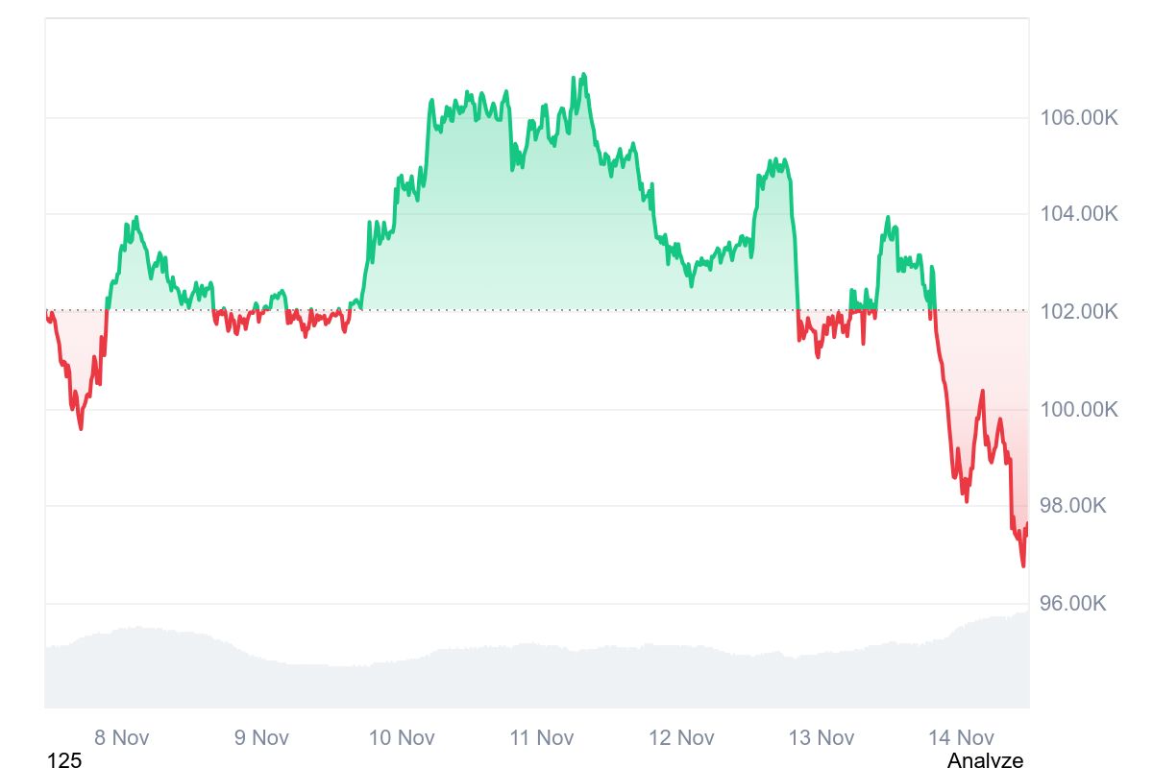Click the 10 Nov date label

(402, 738)
